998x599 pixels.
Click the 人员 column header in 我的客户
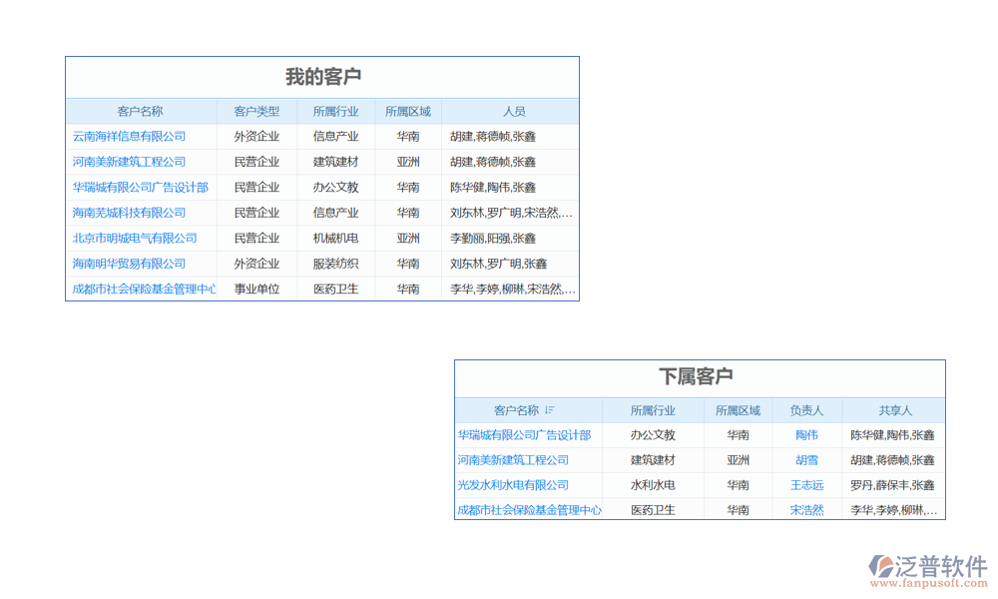coord(514,112)
